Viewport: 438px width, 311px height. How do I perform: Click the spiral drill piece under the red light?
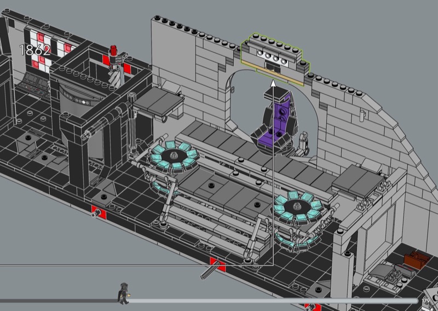click(x=117, y=74)
